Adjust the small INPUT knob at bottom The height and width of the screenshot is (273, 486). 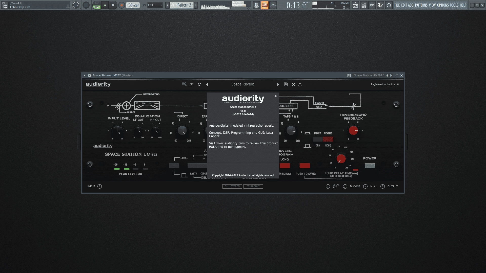click(100, 186)
